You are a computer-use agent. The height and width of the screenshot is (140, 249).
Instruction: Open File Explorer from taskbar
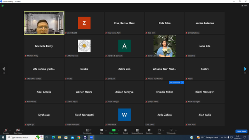click(60, 137)
